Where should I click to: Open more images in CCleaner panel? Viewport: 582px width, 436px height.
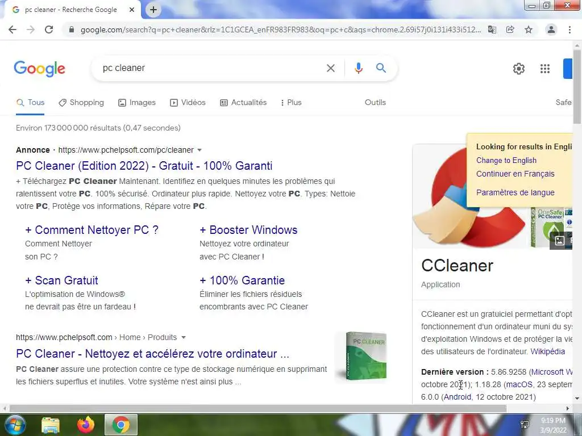560,241
